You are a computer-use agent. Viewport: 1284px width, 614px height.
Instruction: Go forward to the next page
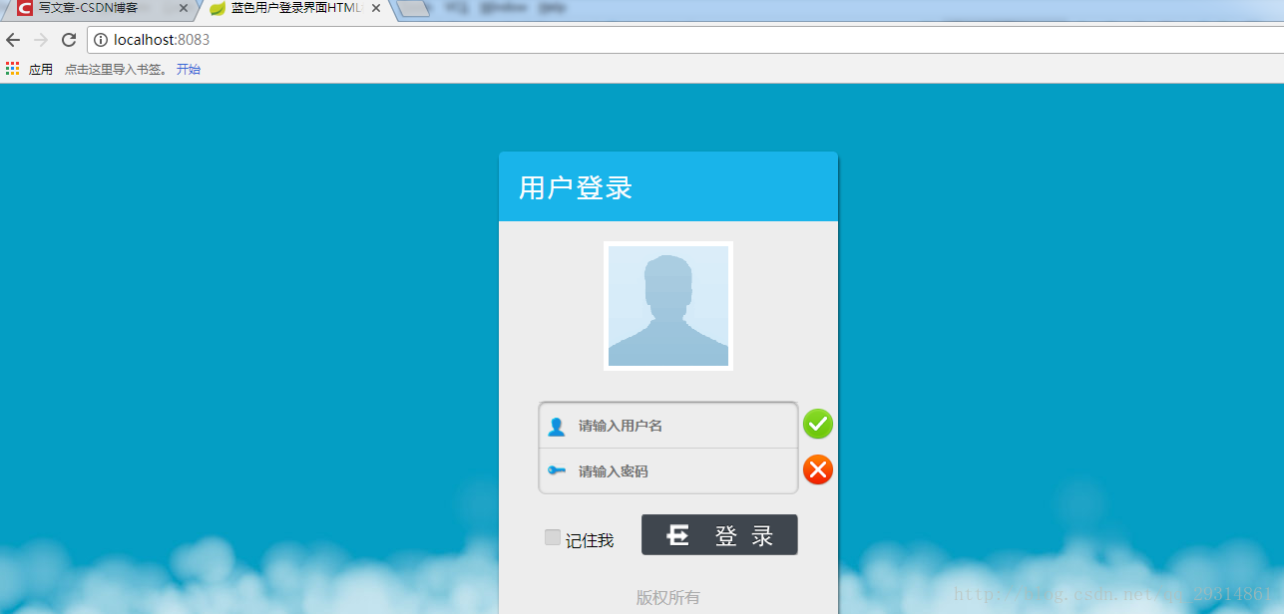[x=41, y=40]
